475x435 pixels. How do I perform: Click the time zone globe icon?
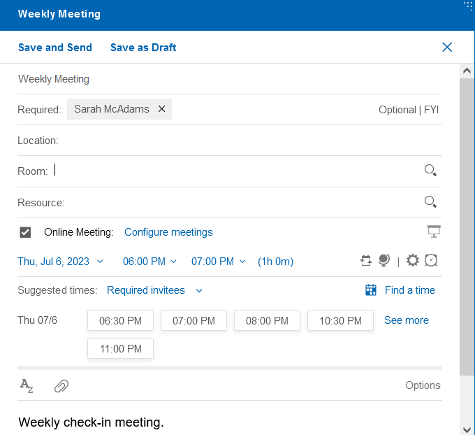tap(384, 260)
